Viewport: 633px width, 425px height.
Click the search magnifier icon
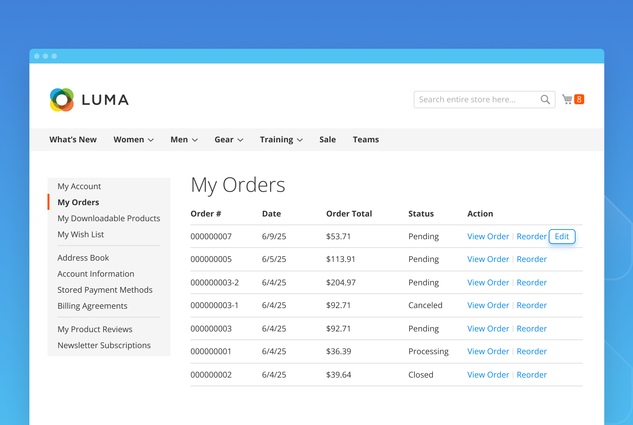545,99
